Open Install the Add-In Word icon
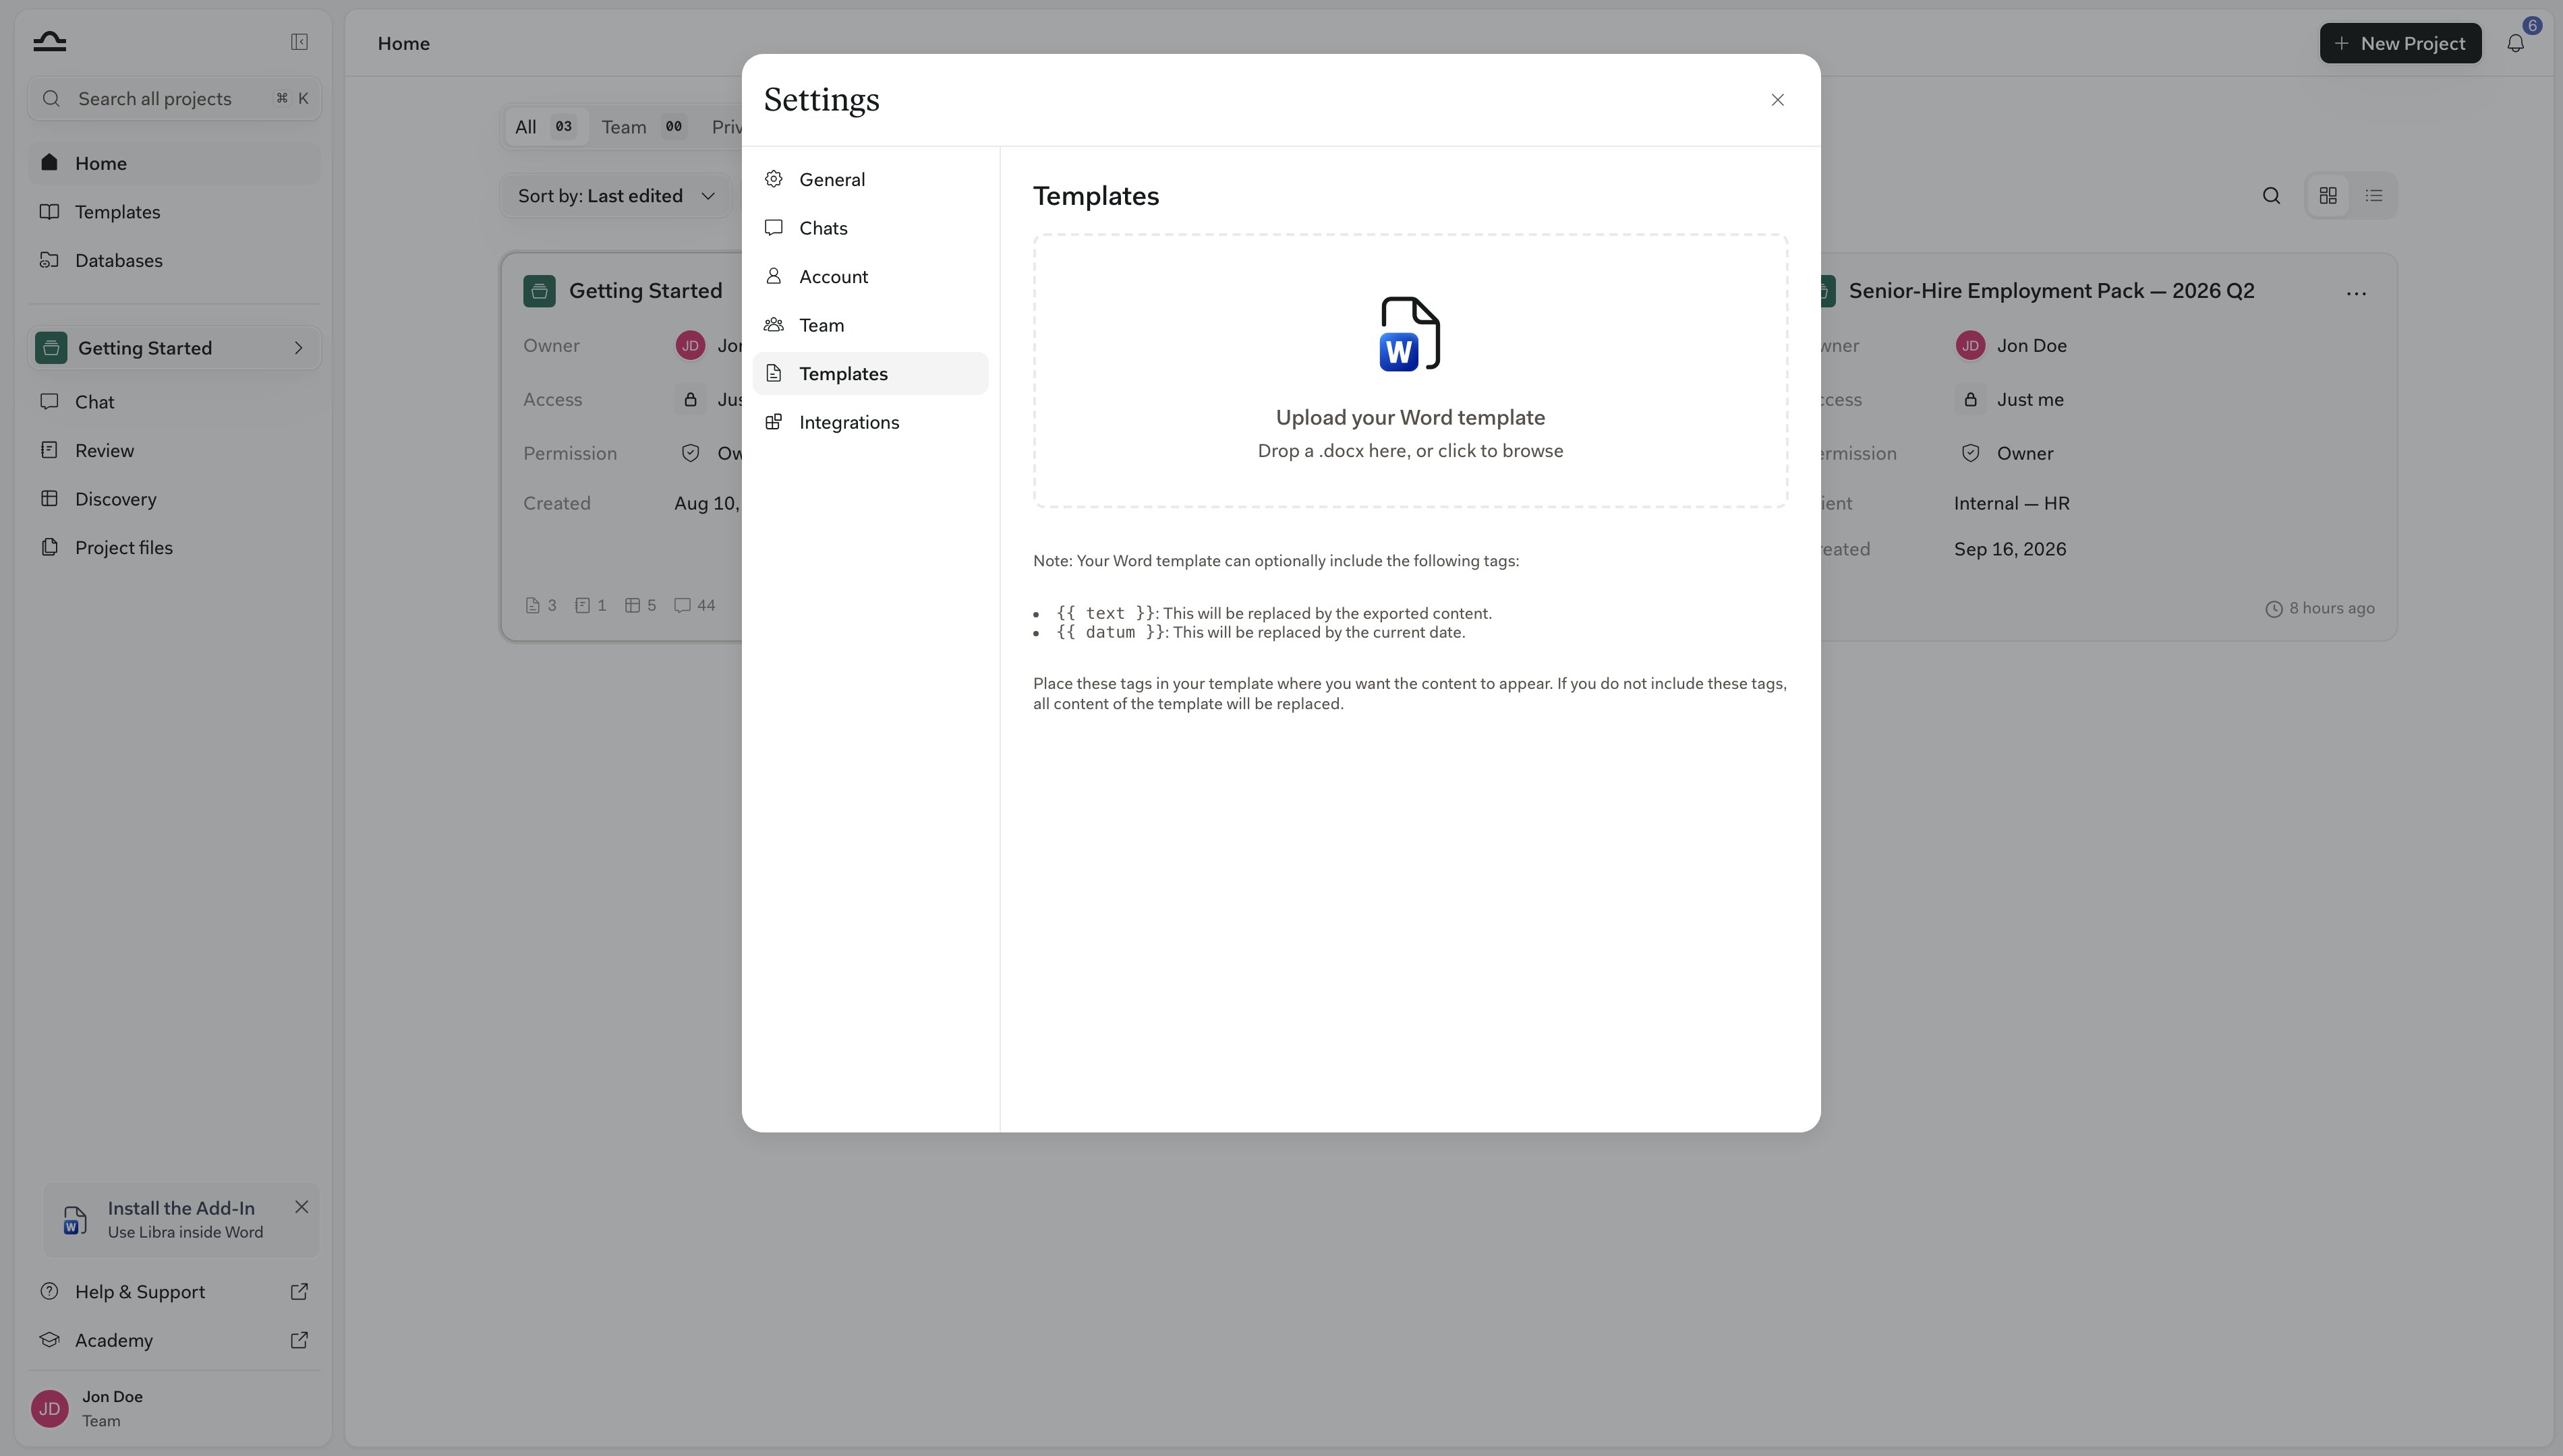2563x1456 pixels. click(x=75, y=1220)
